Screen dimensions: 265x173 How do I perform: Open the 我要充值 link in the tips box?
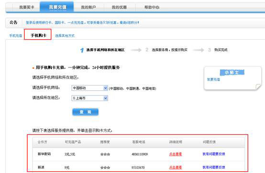(213, 79)
